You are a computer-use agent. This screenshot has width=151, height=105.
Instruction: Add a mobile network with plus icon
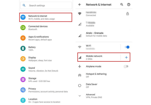click(x=126, y=57)
